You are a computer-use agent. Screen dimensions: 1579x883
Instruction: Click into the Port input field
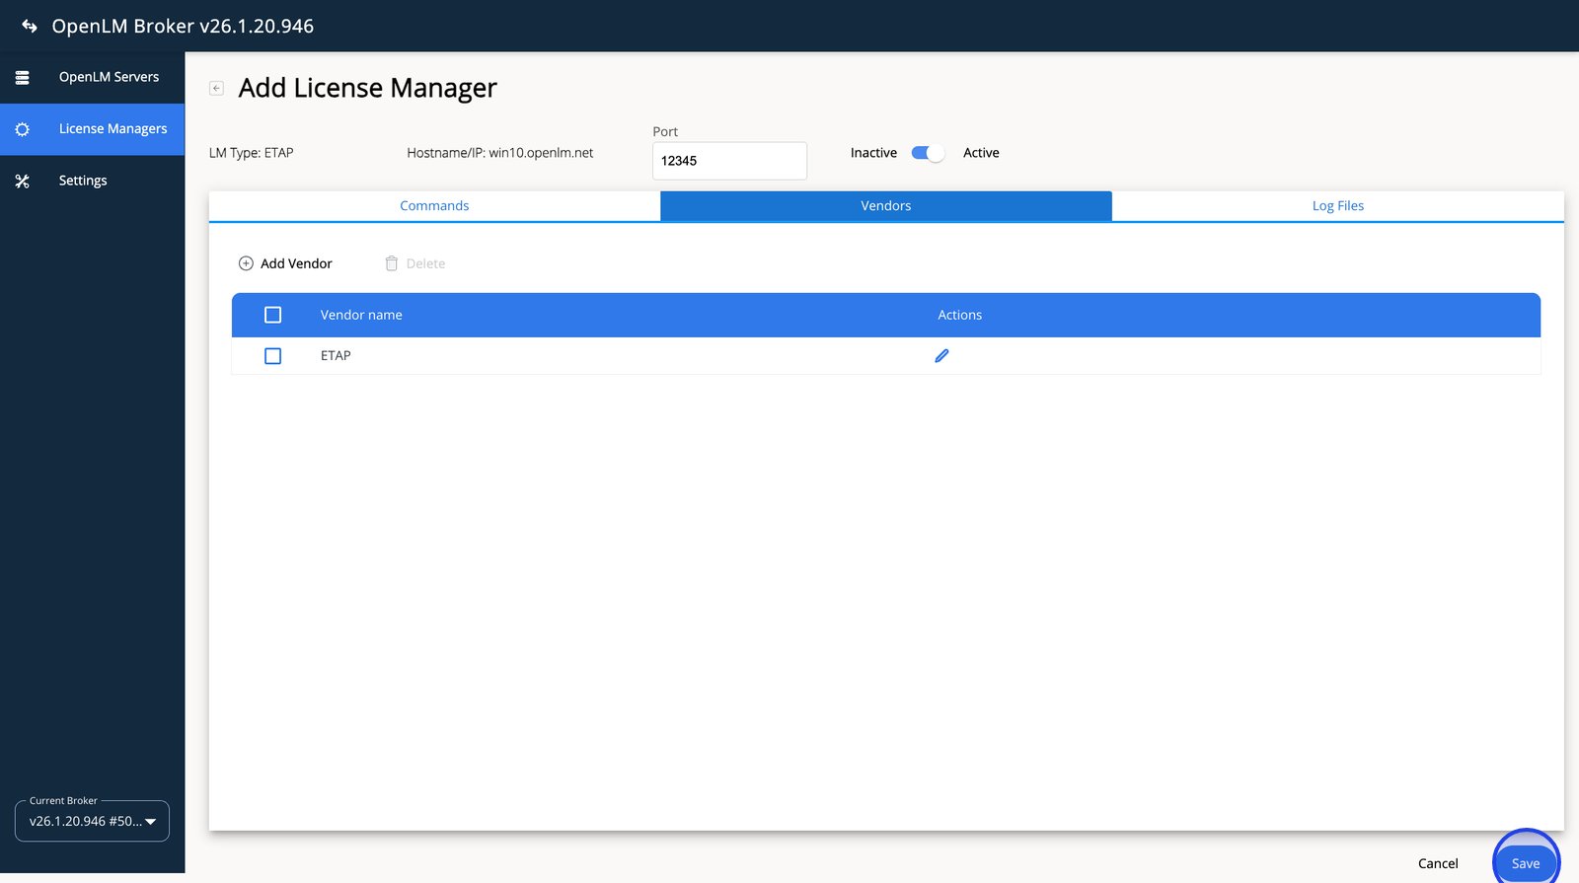click(x=729, y=161)
